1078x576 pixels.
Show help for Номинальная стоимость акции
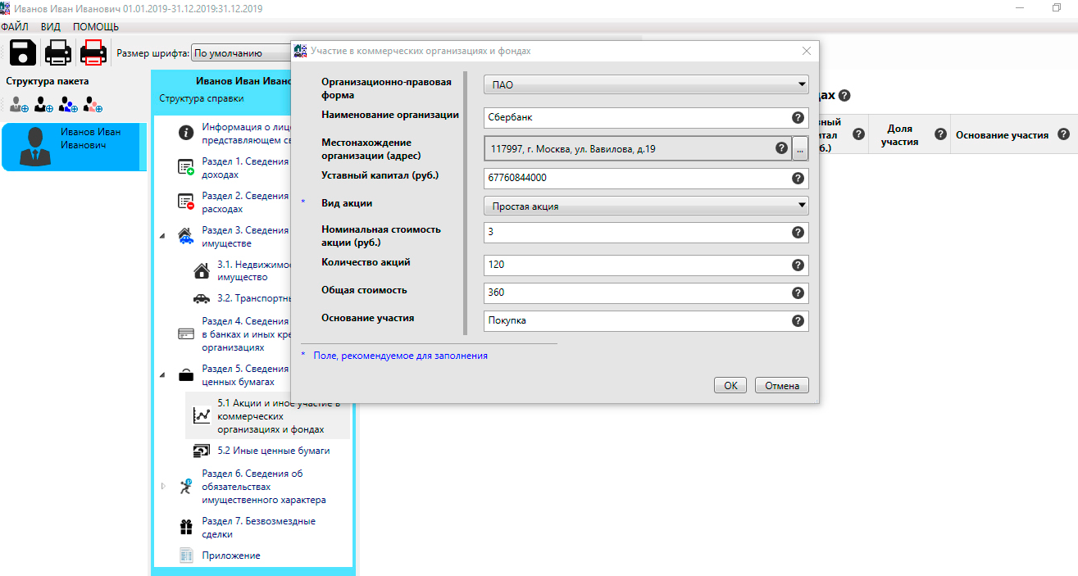pos(798,233)
